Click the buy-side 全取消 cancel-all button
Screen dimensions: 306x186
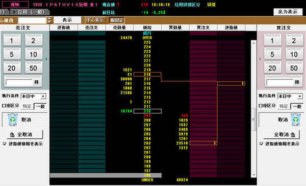pyautogui.click(x=281, y=135)
